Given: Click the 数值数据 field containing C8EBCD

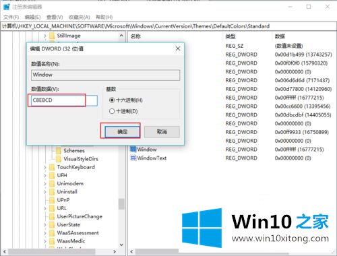Looking at the screenshot, I should [64, 100].
